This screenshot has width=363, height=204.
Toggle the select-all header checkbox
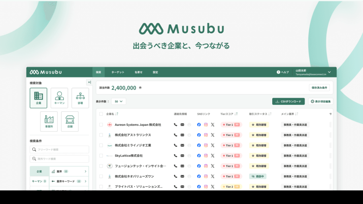point(101,114)
